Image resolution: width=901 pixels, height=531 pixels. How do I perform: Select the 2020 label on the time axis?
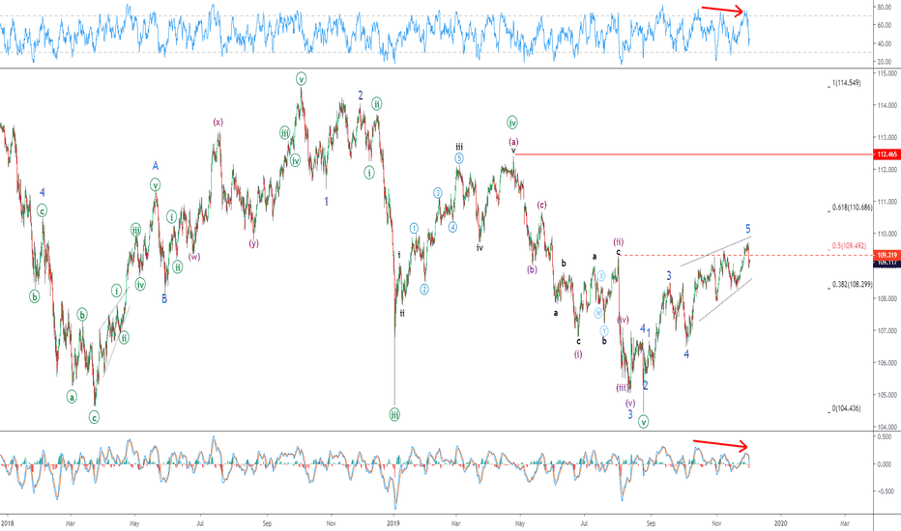pyautogui.click(x=781, y=521)
